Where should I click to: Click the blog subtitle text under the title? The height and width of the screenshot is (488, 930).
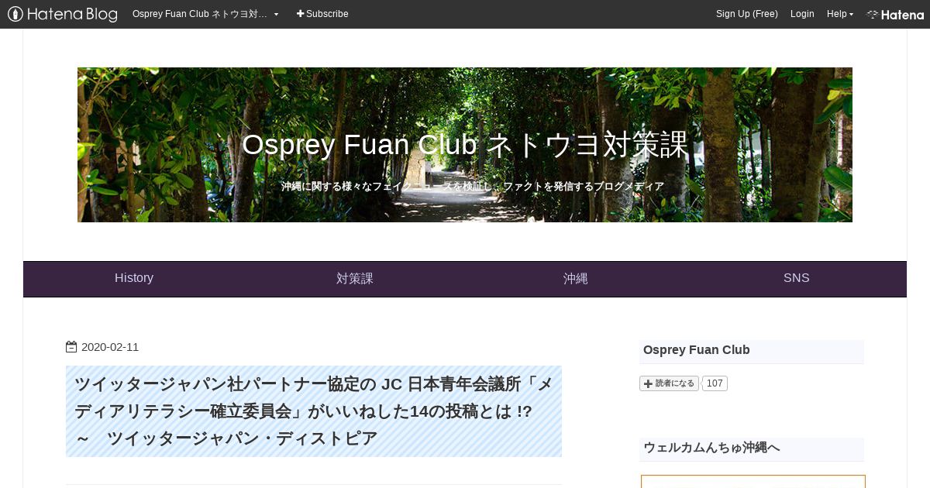point(473,187)
